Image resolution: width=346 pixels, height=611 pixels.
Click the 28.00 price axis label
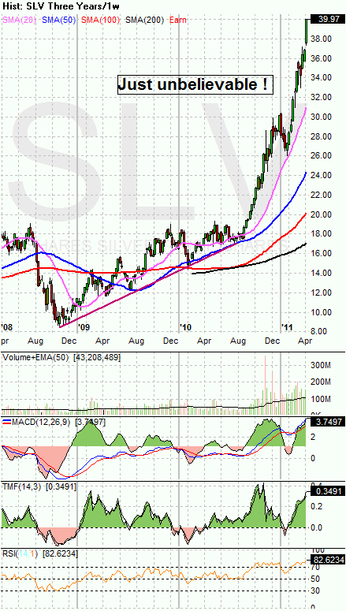[x=322, y=136]
